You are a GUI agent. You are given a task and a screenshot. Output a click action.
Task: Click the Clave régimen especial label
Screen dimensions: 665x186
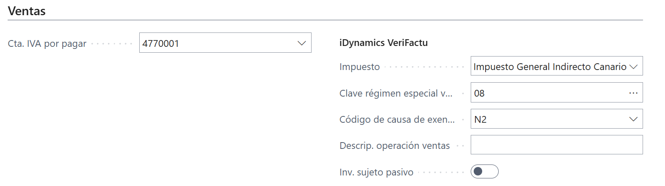click(396, 93)
